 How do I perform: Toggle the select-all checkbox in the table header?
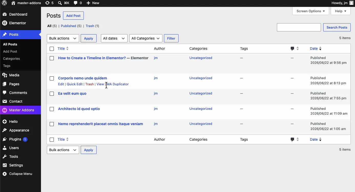click(52, 49)
